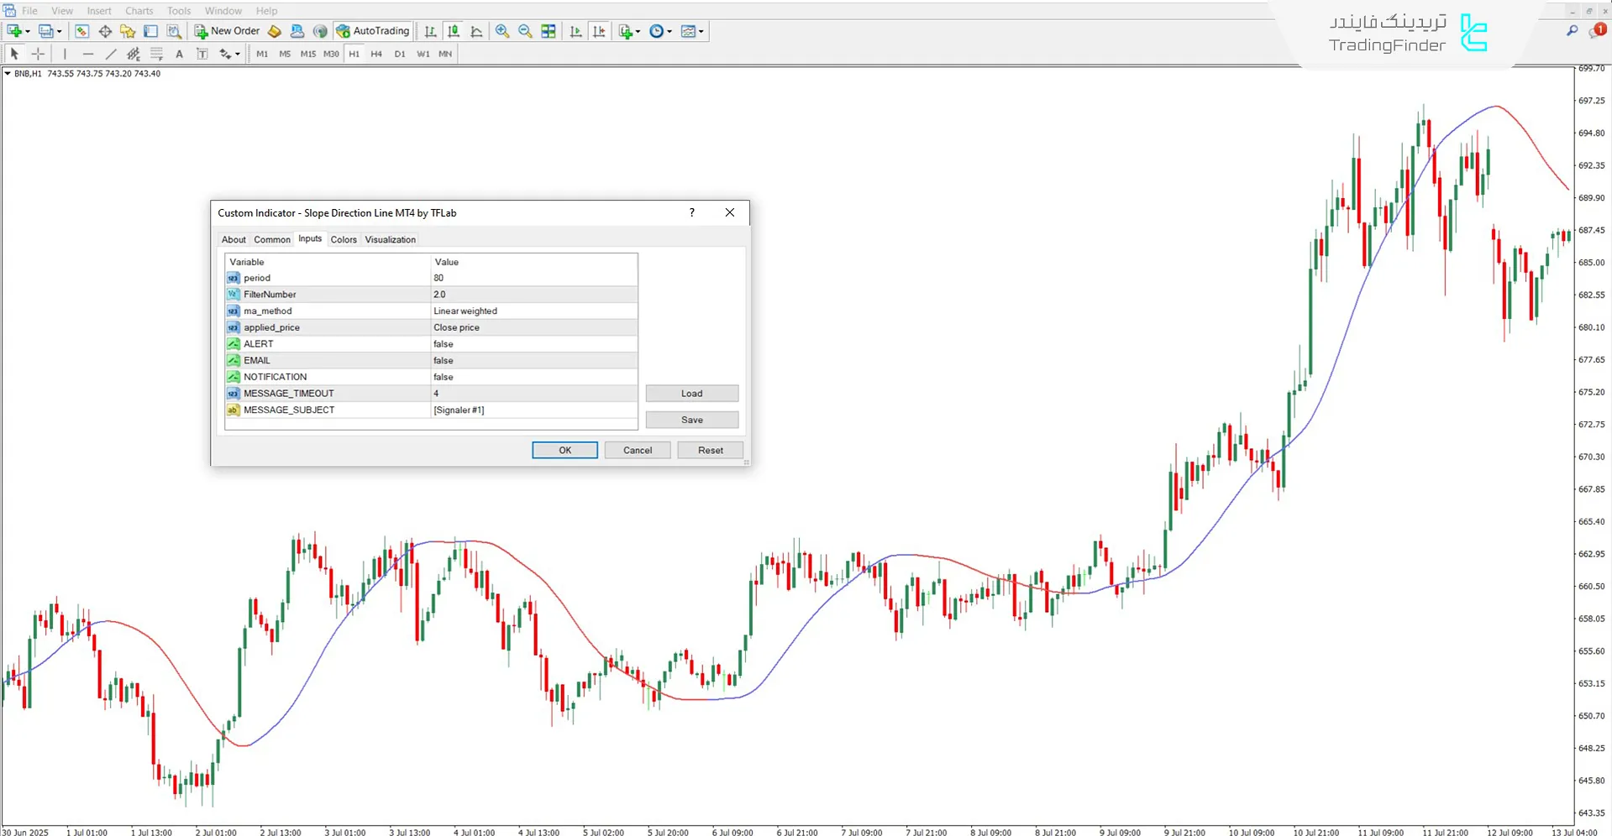Switch to the Visualization tab
The width and height of the screenshot is (1612, 836).
(390, 239)
